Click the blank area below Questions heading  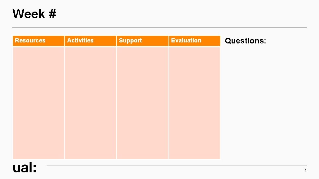[266, 99]
